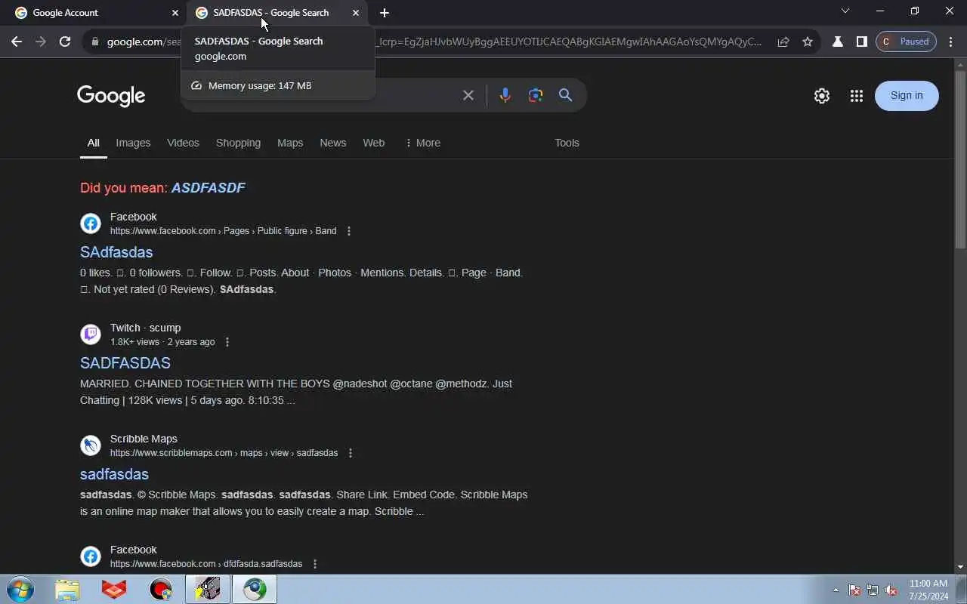This screenshot has height=604, width=967.
Task: Close the SADFASDAS Google Search tab
Action: [356, 13]
